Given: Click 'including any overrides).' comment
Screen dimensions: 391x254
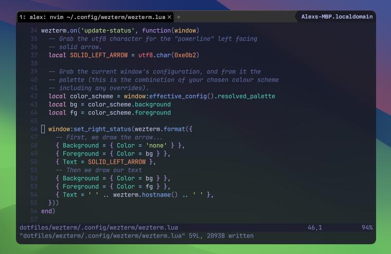Looking at the screenshot, I should pos(99,88).
